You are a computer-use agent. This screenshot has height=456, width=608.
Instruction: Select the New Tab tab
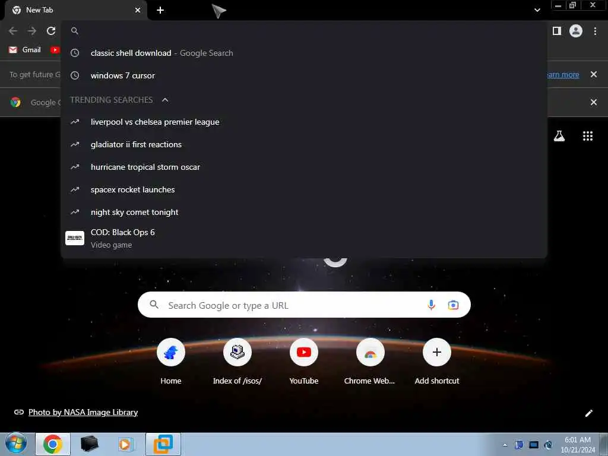pyautogui.click(x=75, y=10)
